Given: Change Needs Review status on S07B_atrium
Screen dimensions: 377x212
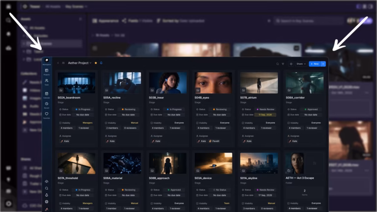Looking at the screenshot, I should [265, 109].
